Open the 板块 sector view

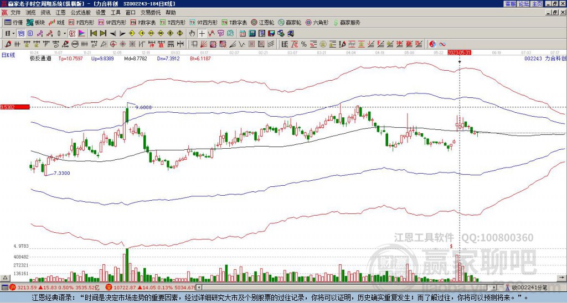click(35, 22)
